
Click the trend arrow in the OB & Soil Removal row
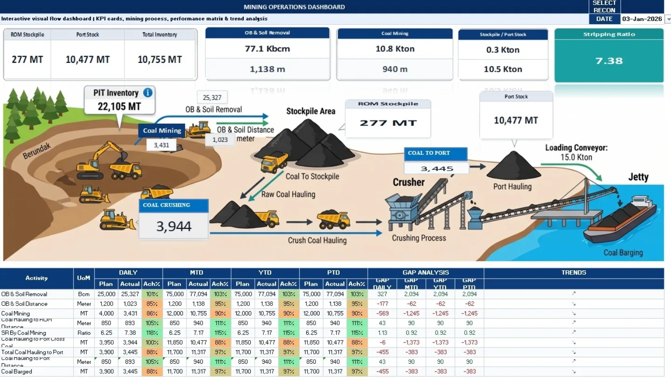tap(574, 294)
